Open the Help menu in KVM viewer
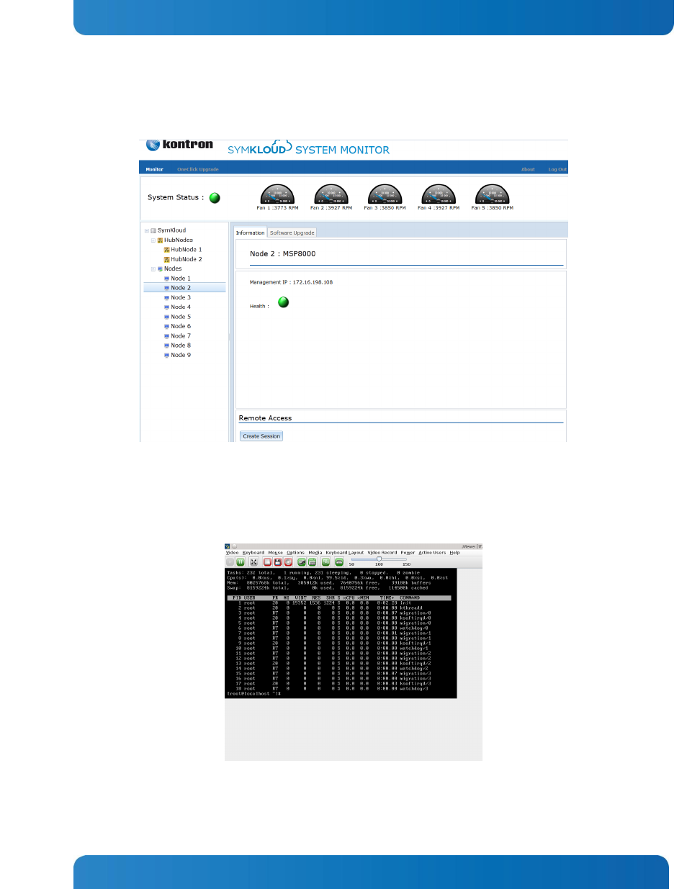The width and height of the screenshot is (687, 889). point(454,553)
